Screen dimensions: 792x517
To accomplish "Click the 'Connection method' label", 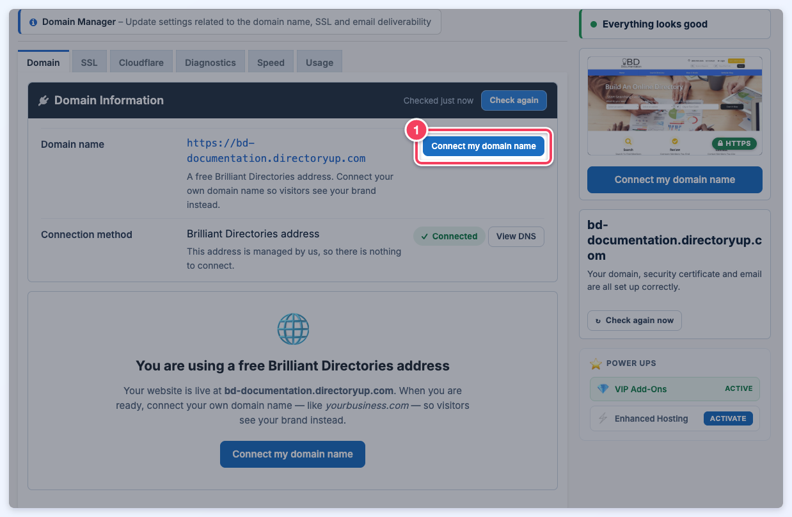I will coord(86,234).
